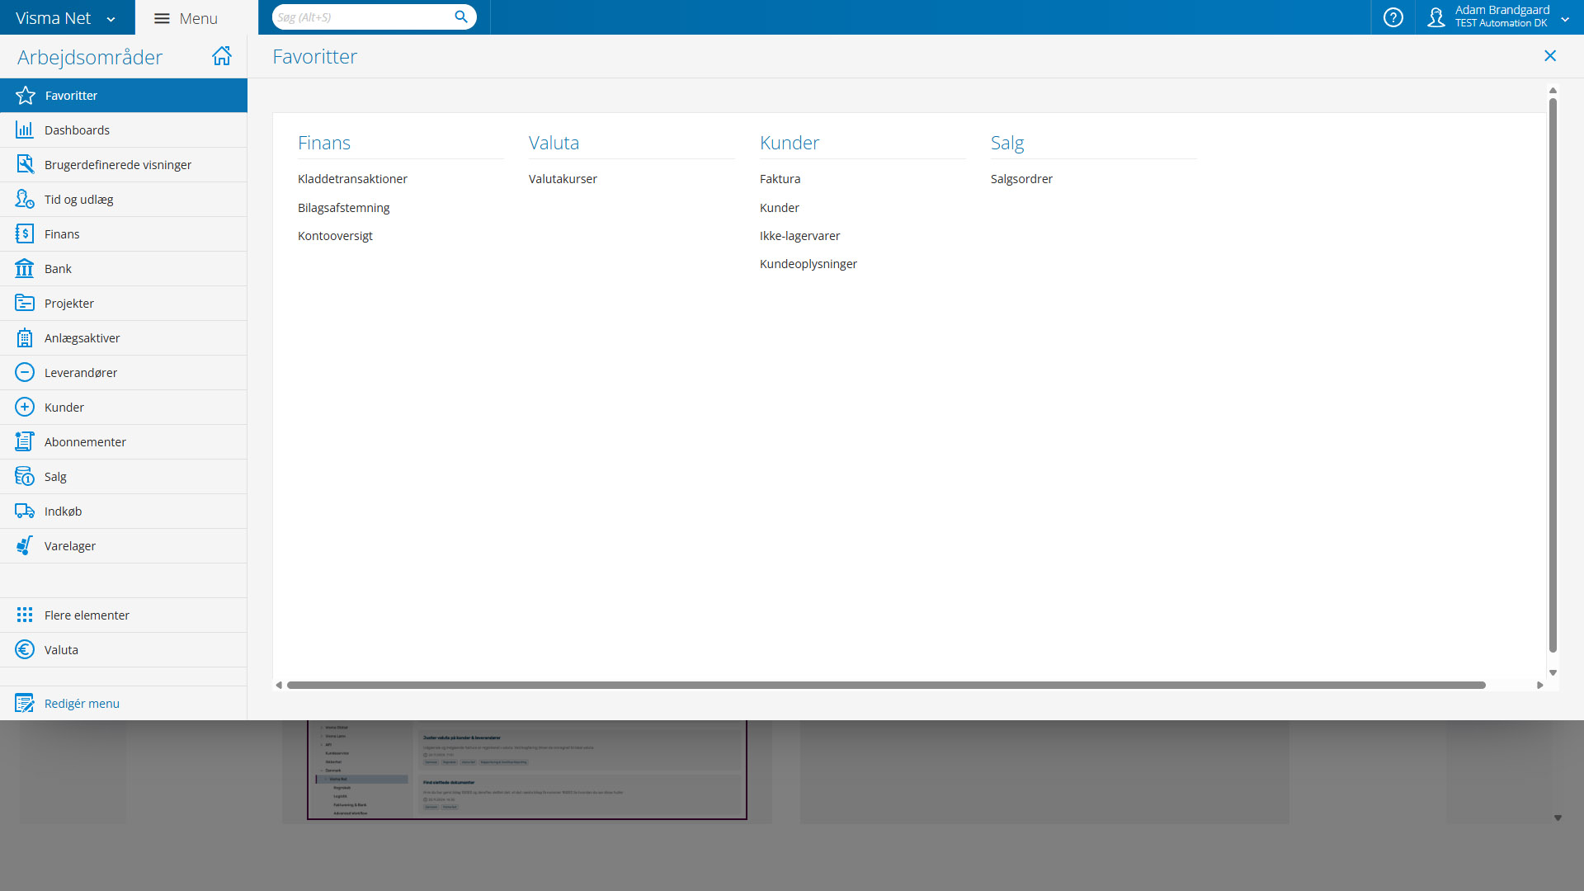The height and width of the screenshot is (891, 1584).
Task: Click the Bank building icon
Action: point(25,269)
